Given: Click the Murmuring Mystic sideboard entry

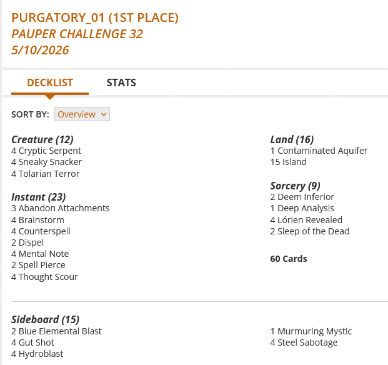Looking at the screenshot, I should [314, 331].
